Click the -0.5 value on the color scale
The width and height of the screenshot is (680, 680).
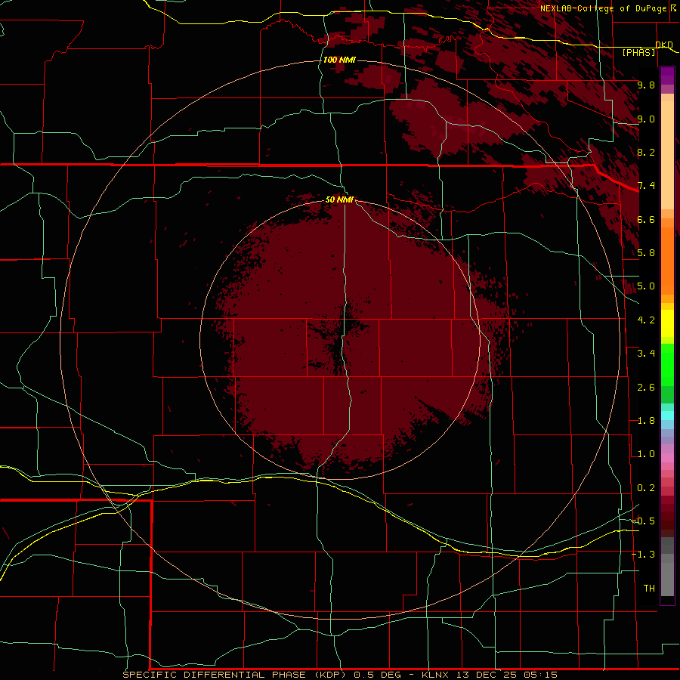pyautogui.click(x=644, y=521)
